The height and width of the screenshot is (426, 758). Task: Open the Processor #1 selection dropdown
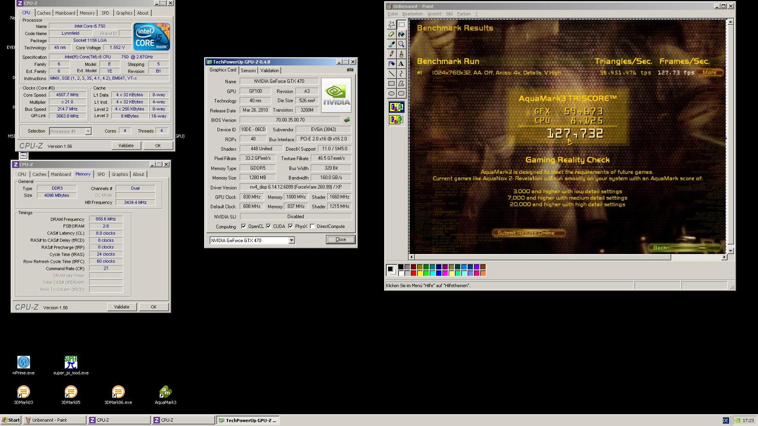coord(70,131)
